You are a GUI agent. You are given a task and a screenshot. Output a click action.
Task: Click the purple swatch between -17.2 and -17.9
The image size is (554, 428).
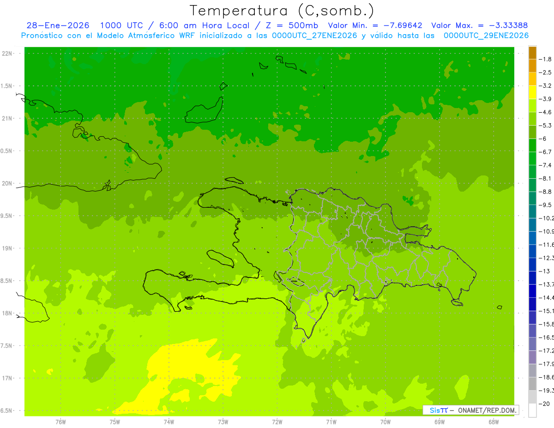point(532,357)
